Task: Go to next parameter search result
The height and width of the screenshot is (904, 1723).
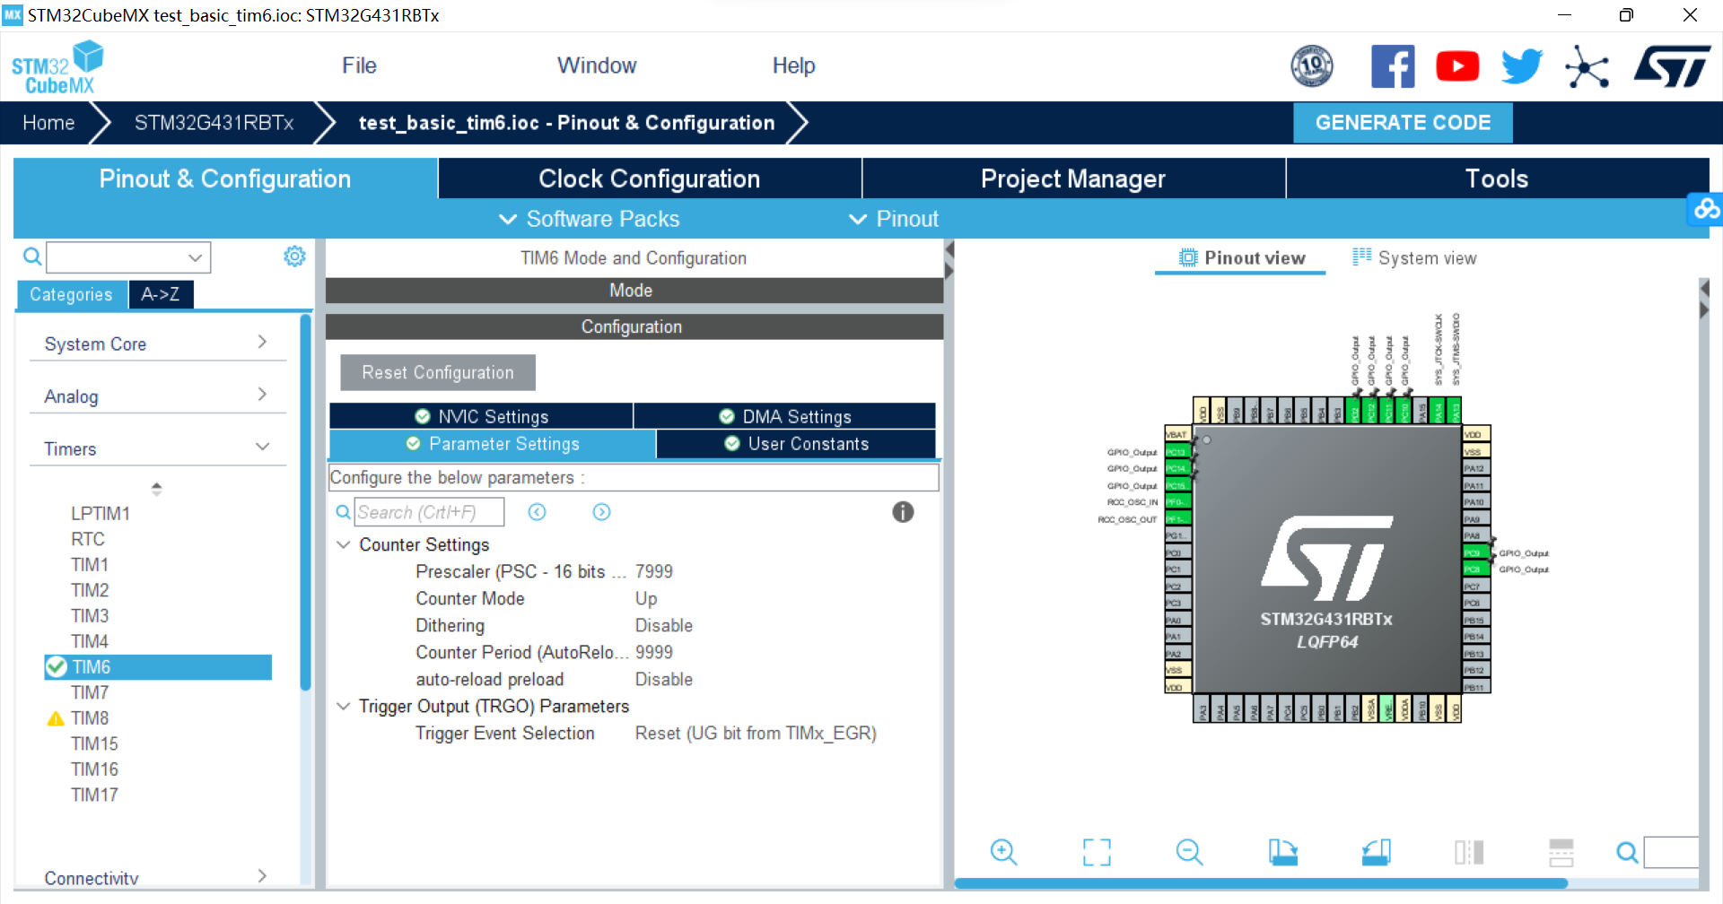Action: coord(601,512)
